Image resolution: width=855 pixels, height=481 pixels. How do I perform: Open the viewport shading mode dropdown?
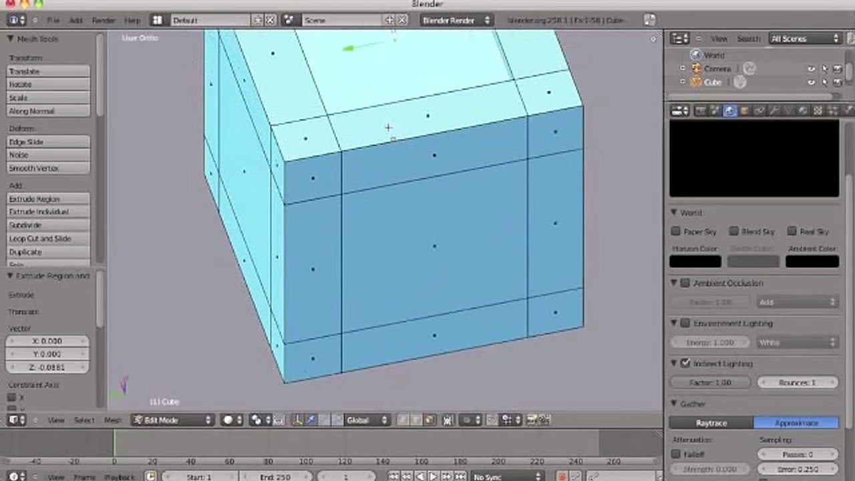coord(232,420)
